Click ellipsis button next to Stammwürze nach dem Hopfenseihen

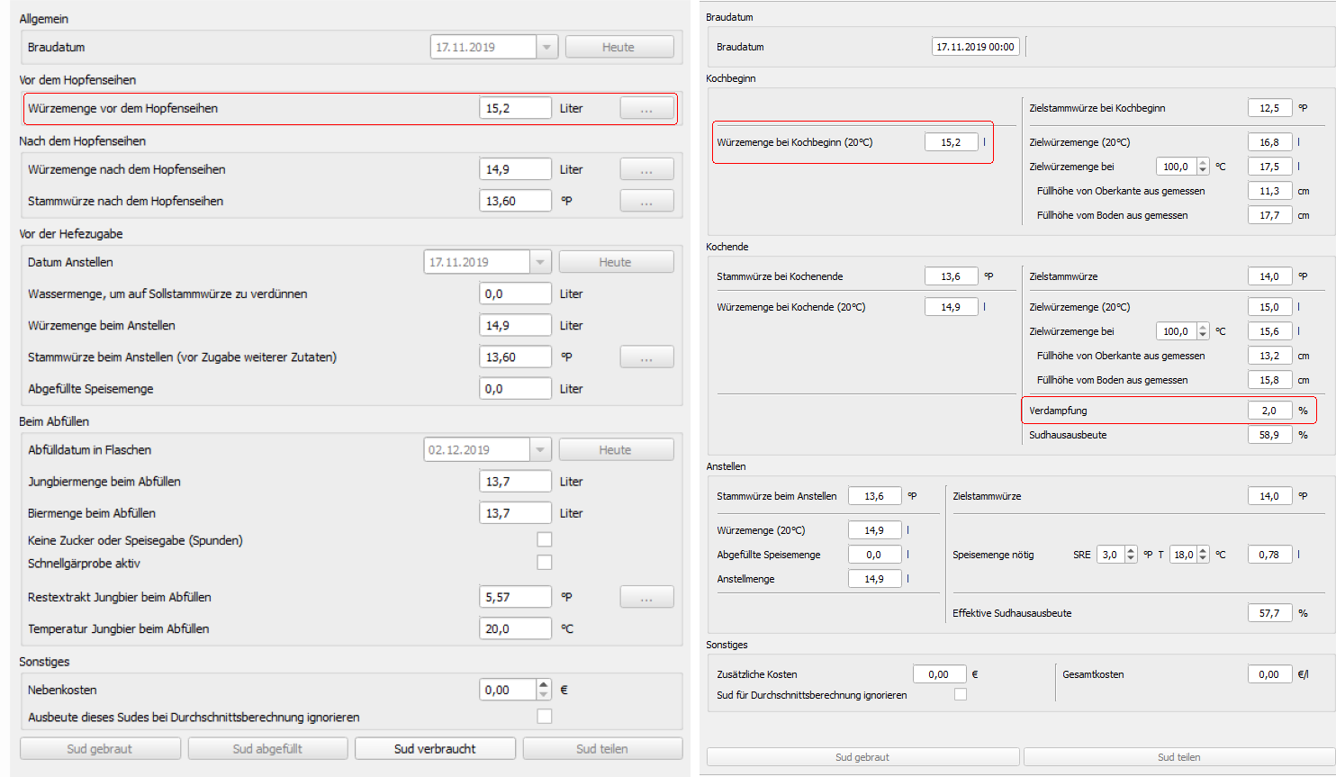point(646,202)
